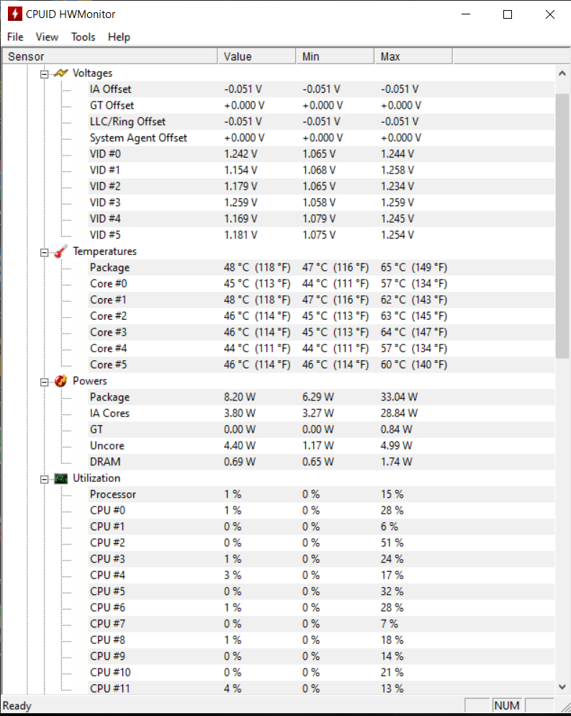Click the HWMonitor app icon in title bar
The width and height of the screenshot is (571, 716).
click(14, 14)
